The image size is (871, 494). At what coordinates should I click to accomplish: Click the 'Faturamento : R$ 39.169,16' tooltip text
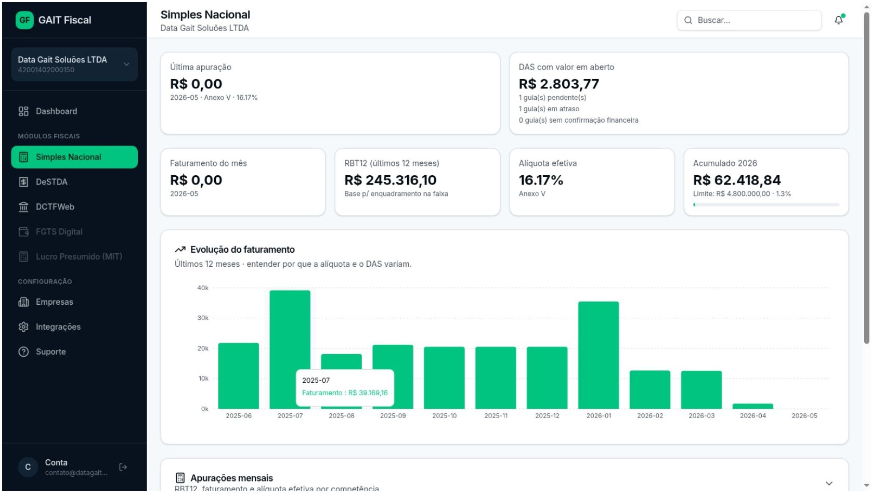[345, 393]
